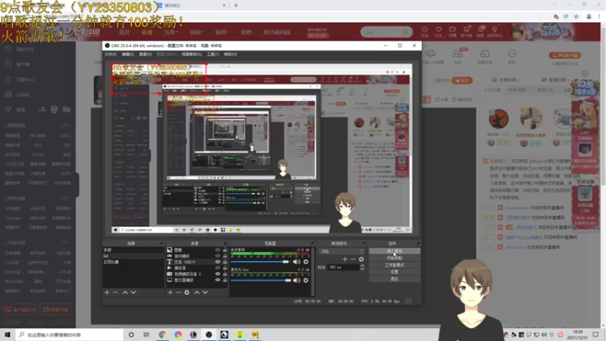Pop out the Audio Mixer dock panel icon
606x341 pixels.
[312, 243]
